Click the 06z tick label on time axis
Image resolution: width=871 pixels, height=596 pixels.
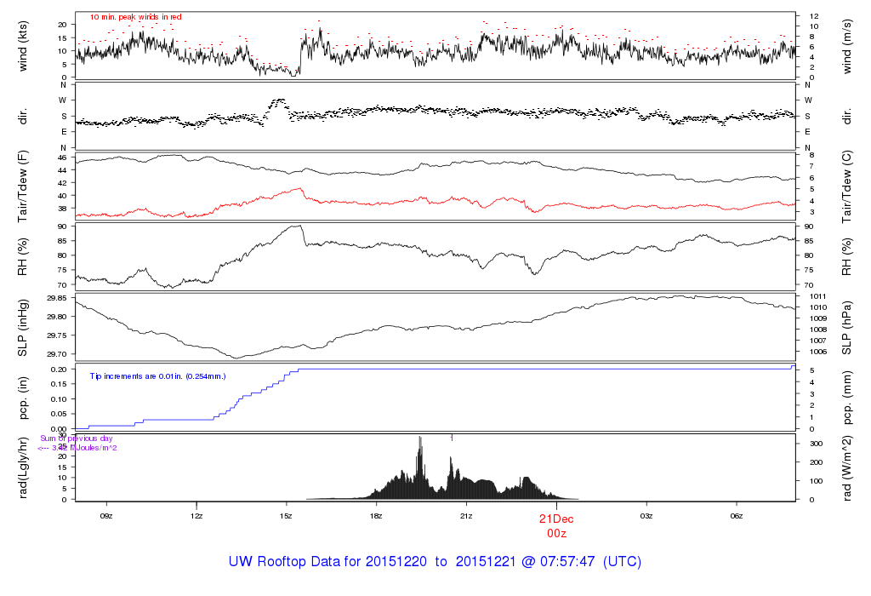coord(736,516)
